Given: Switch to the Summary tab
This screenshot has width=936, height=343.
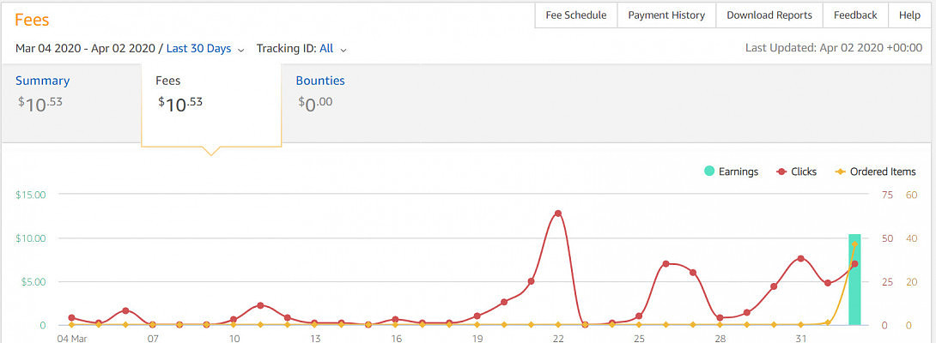Looking at the screenshot, I should pos(43,81).
